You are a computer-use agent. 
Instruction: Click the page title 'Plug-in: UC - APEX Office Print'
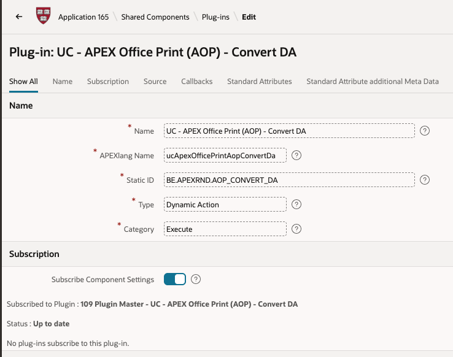tap(153, 52)
